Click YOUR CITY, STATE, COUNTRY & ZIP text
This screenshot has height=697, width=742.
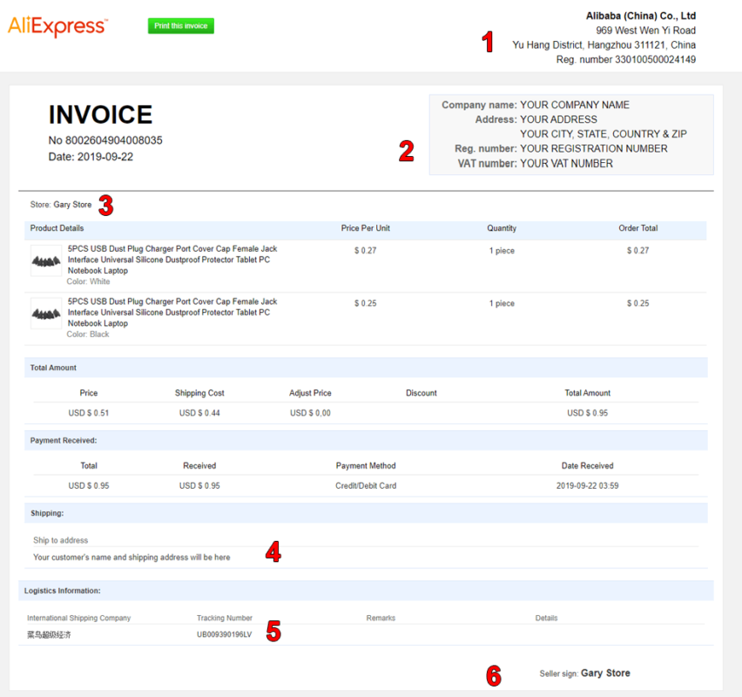tap(604, 134)
